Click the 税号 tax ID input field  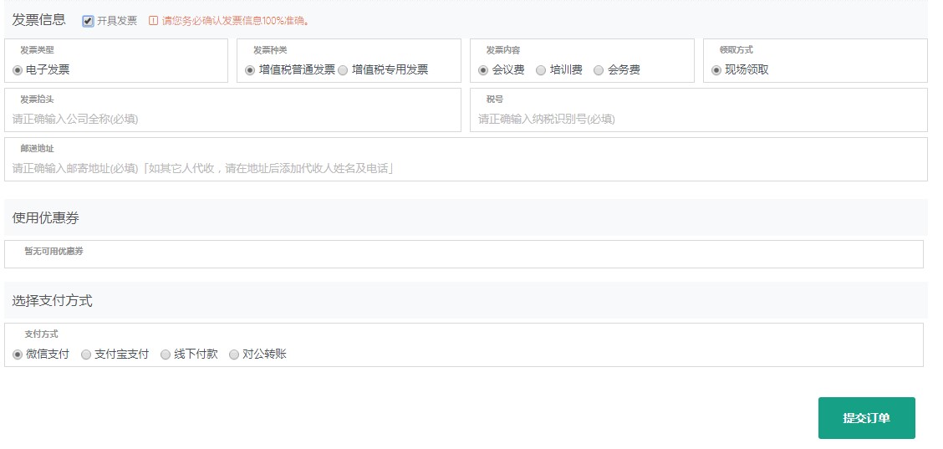(698, 120)
